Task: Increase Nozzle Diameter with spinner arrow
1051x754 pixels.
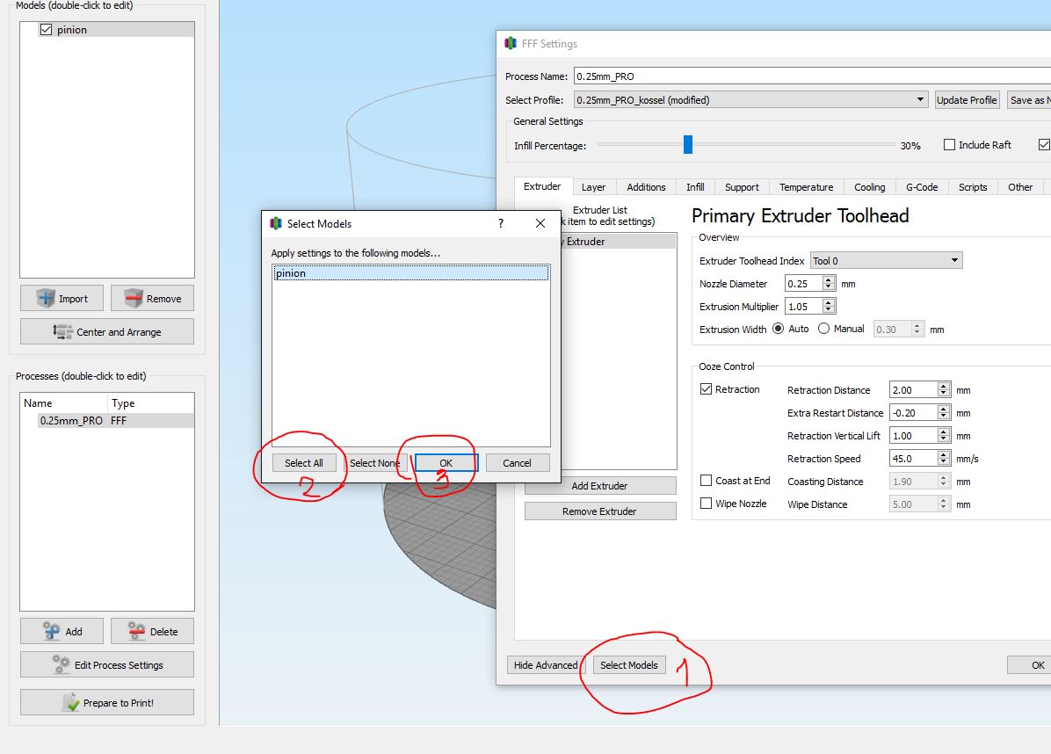Action: coord(829,279)
